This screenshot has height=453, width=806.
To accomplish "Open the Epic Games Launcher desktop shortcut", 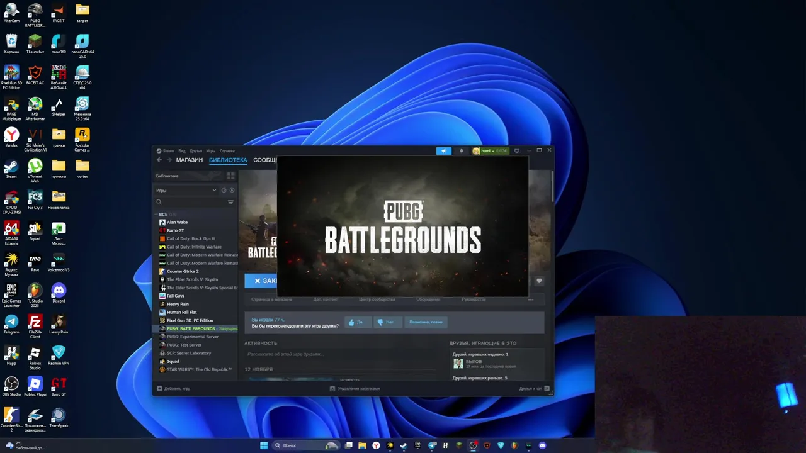I will point(11,295).
